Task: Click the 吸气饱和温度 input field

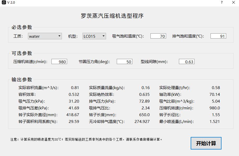Action: (158, 36)
